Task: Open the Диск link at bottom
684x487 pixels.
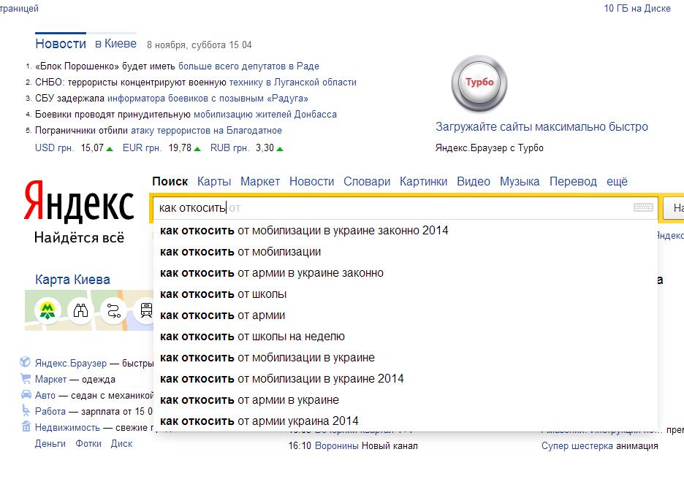Action: point(121,444)
